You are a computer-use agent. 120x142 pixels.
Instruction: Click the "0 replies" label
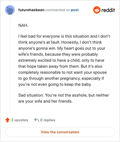tap(48, 120)
